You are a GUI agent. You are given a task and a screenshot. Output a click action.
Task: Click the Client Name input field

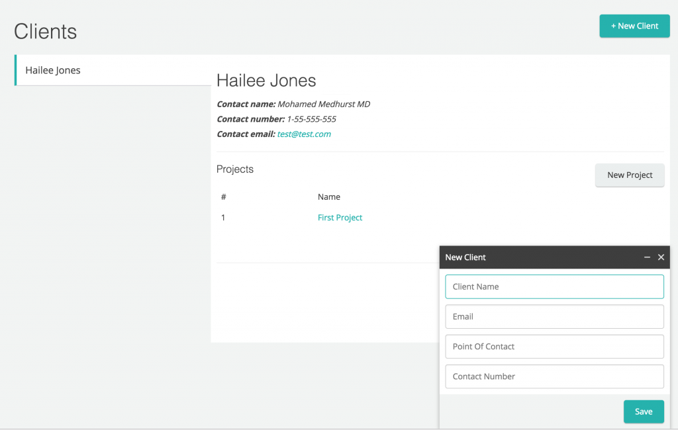(x=554, y=286)
